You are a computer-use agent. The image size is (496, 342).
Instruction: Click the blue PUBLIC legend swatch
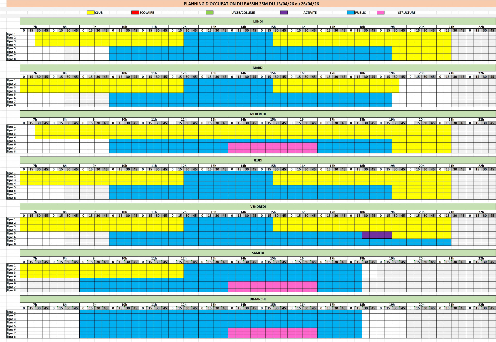[351, 12]
